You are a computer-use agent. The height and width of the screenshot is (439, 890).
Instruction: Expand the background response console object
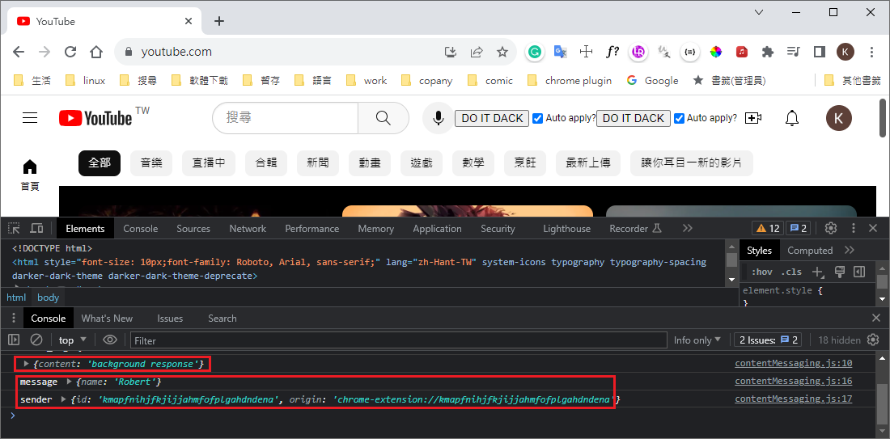tap(27, 364)
